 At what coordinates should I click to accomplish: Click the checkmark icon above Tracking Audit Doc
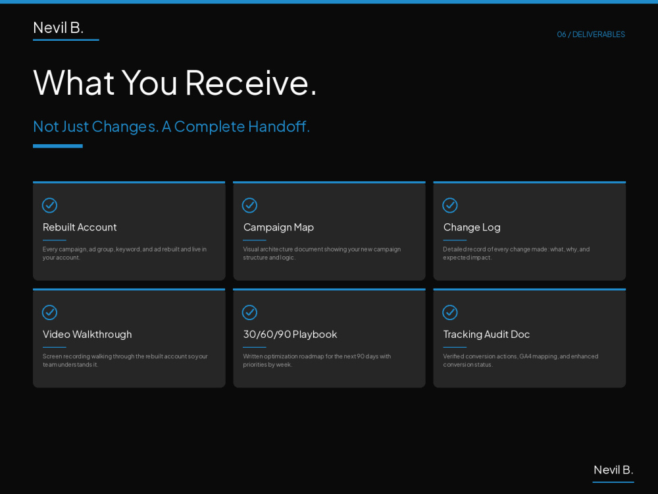point(450,312)
